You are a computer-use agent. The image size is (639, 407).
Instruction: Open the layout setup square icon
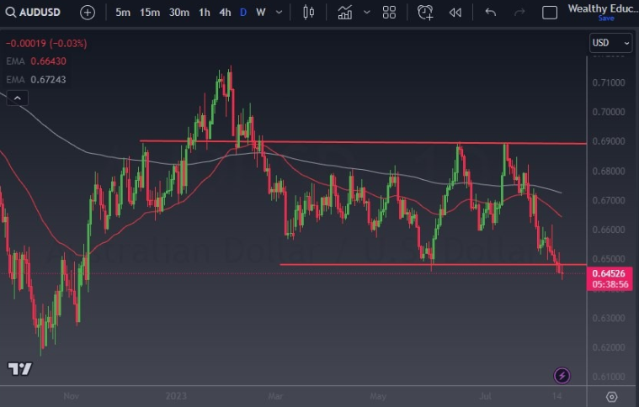[550, 13]
